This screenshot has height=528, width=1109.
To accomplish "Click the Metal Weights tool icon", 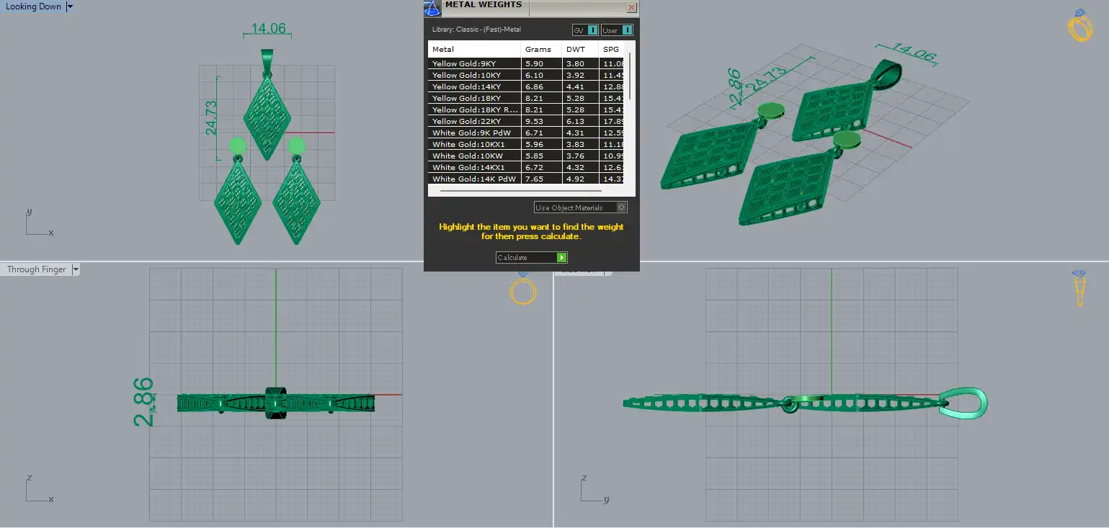I will pos(432,8).
